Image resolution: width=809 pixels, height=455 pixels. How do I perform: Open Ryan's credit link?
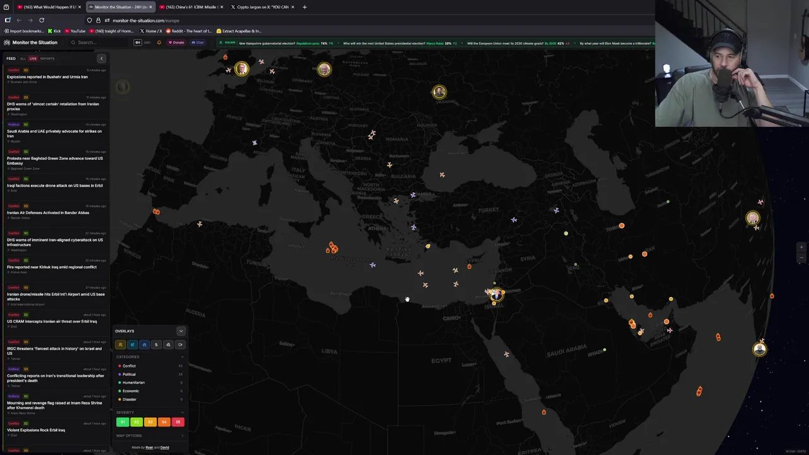[x=149, y=447]
